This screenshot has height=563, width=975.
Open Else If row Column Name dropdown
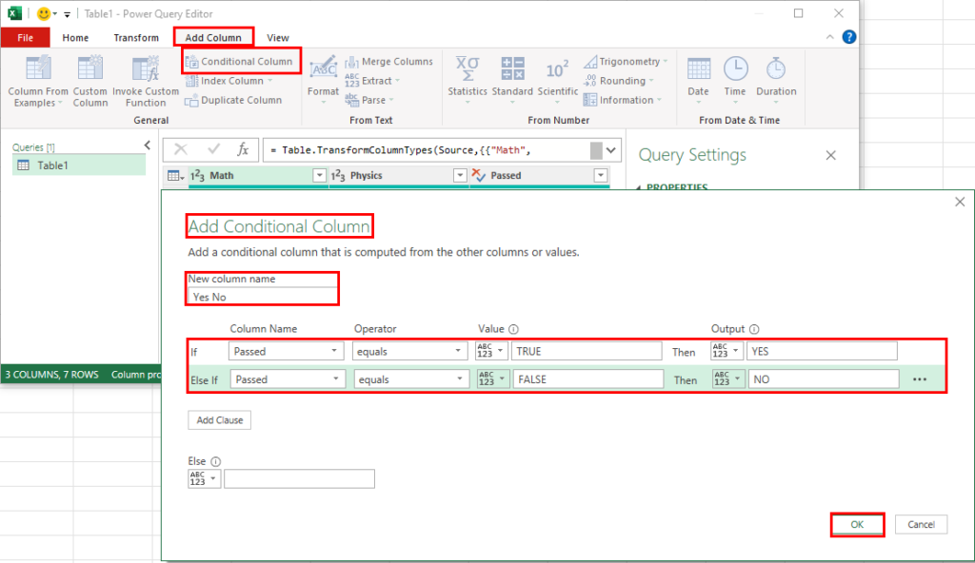point(288,379)
